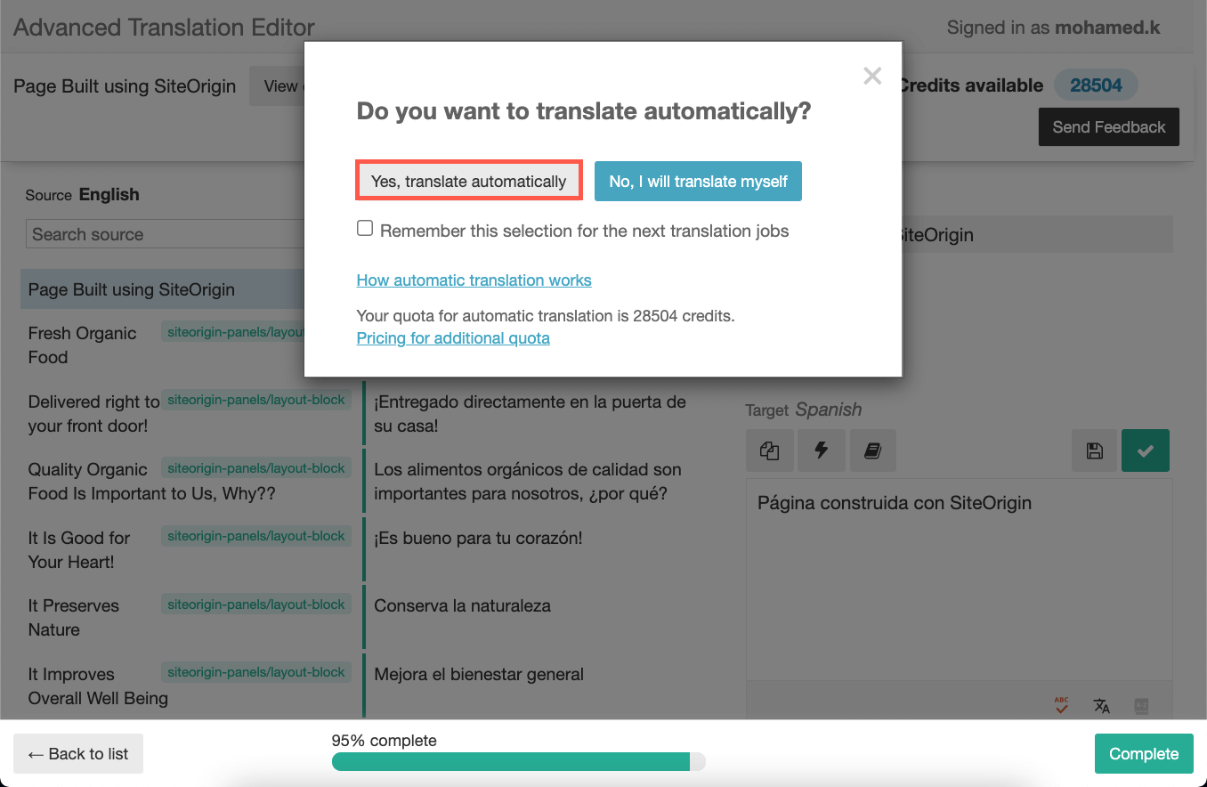Screen dimensions: 1207x787
Task: Select No, I will translate myself
Action: 698,181
